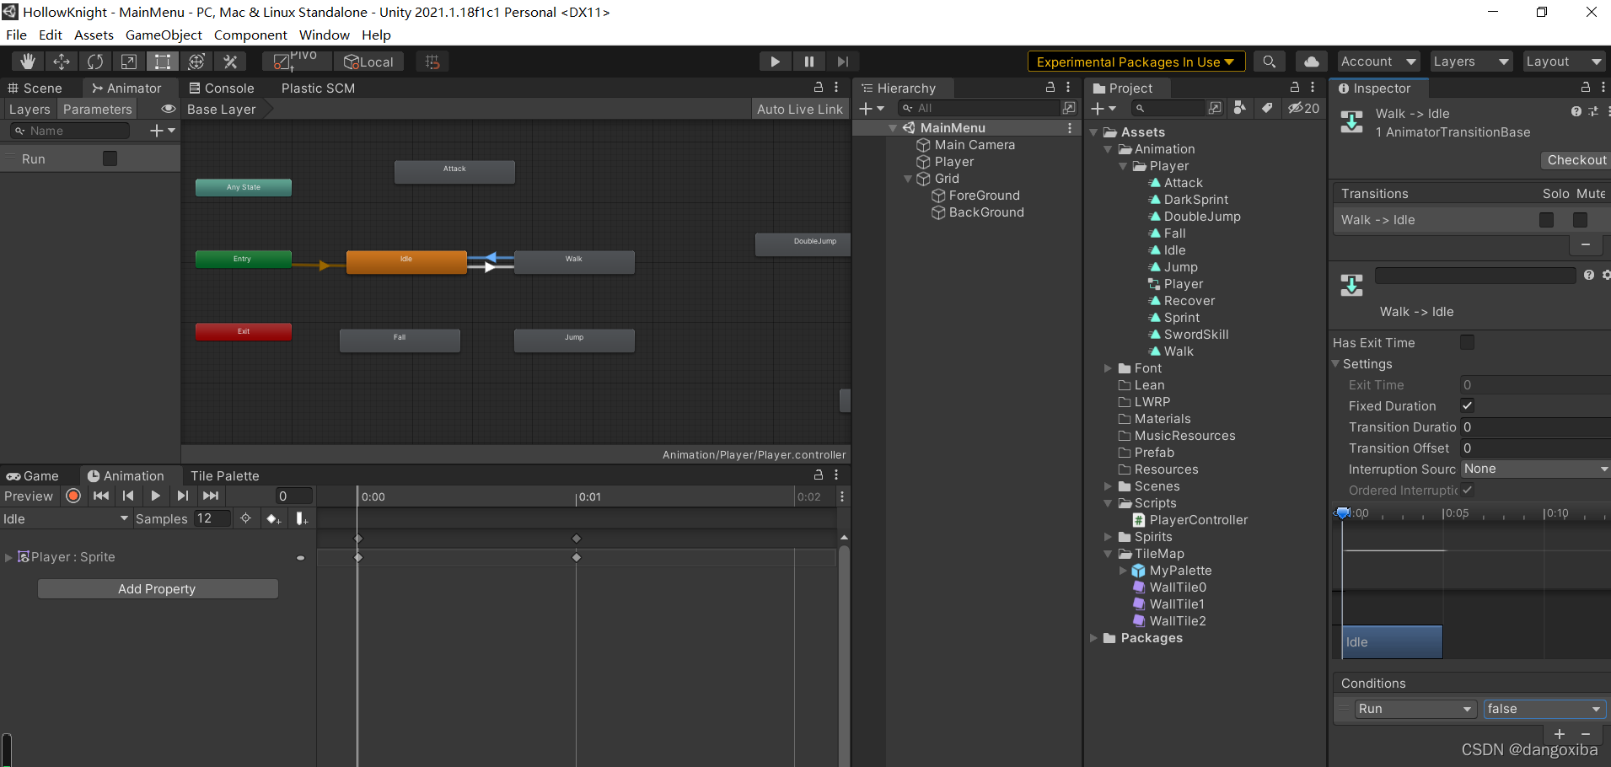The image size is (1611, 767).
Task: Click the Add Property button
Action: tap(157, 588)
